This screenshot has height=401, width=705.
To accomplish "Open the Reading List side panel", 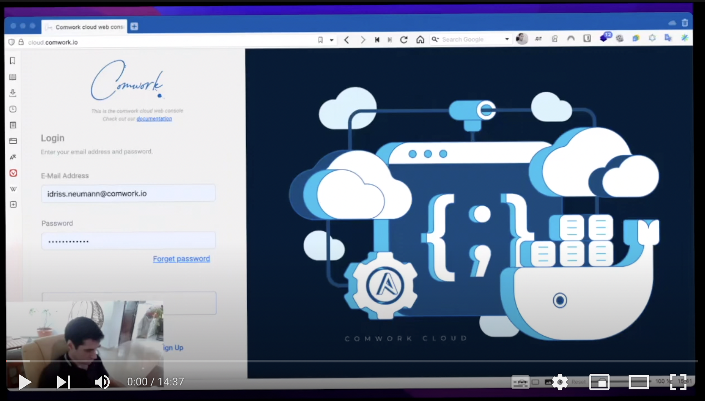I will [x=13, y=77].
